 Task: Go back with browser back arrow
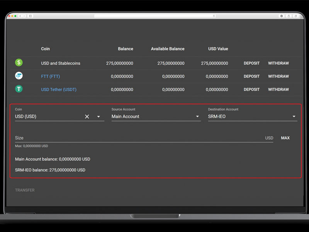point(20,16)
